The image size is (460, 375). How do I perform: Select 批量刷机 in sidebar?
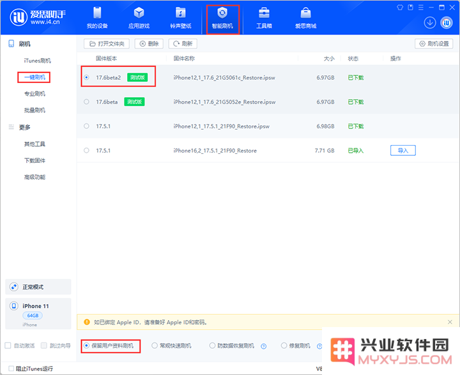click(34, 110)
